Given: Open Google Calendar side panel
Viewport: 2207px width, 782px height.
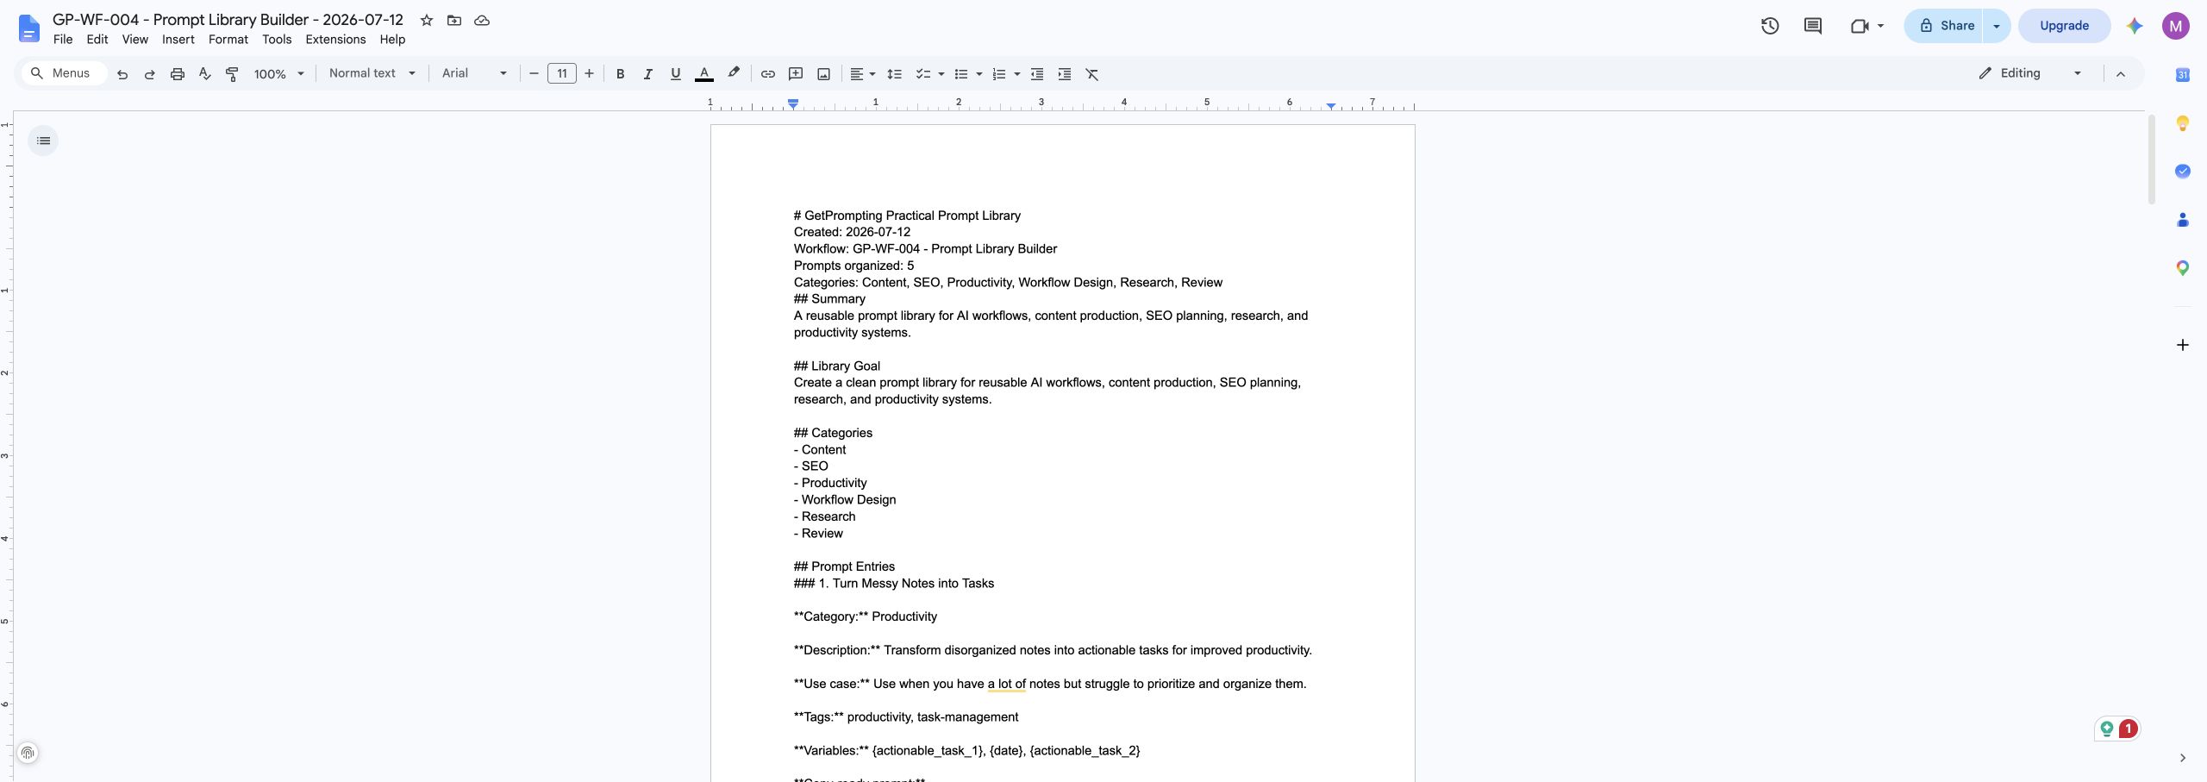Looking at the screenshot, I should point(2183,75).
